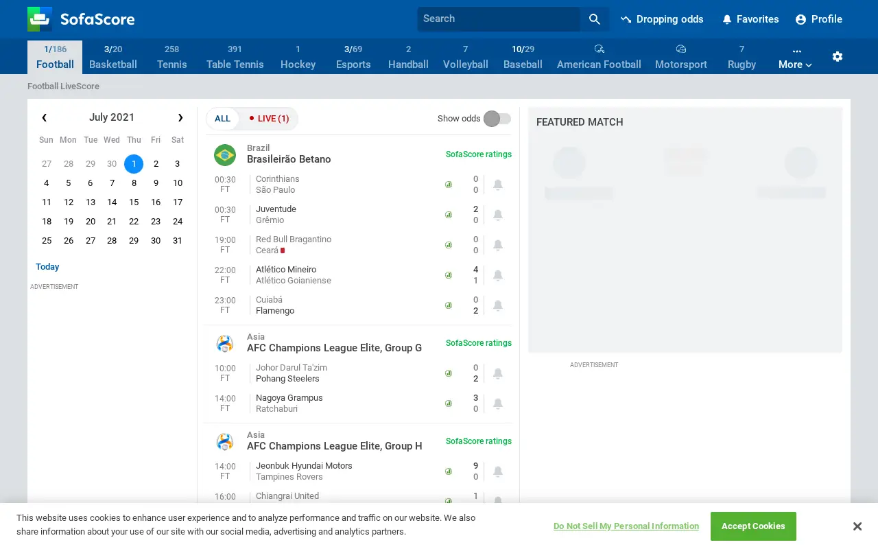Click Do Not Sell My Personal Information
The image size is (878, 549).
(x=626, y=526)
